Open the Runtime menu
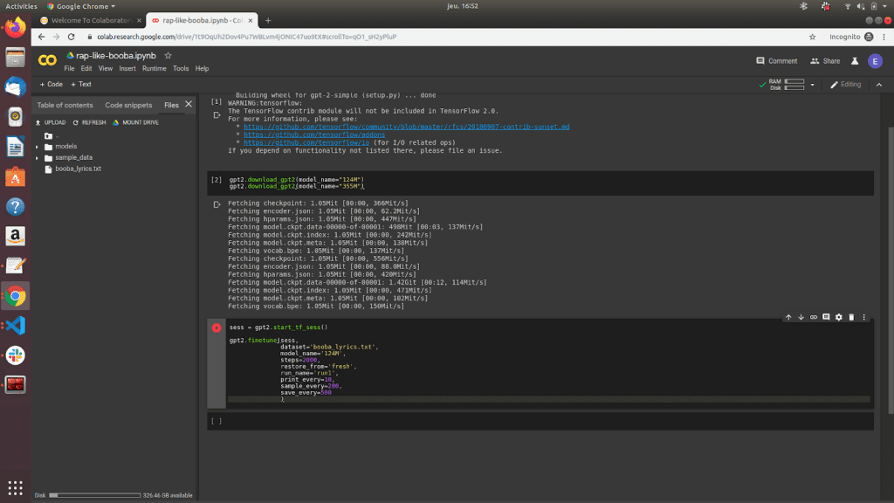Viewport: 894px width, 503px height. point(154,68)
